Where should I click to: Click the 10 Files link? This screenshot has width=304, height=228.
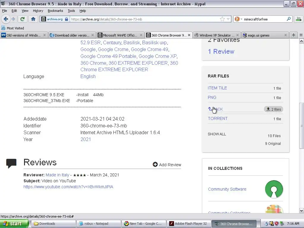(274, 136)
